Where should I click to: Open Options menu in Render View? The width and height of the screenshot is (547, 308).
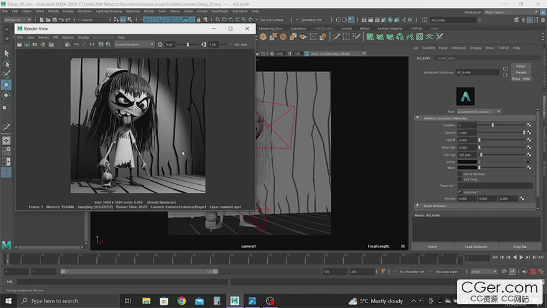click(x=68, y=37)
